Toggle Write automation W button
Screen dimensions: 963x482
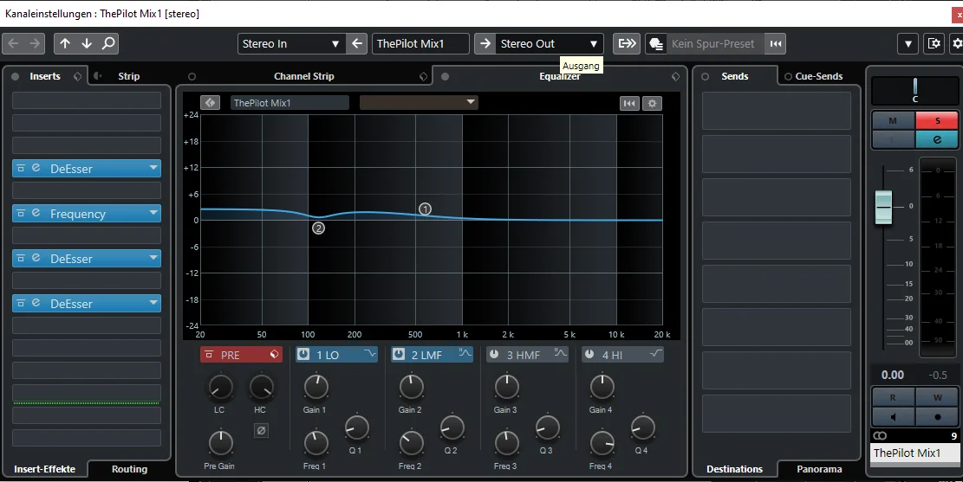(x=937, y=397)
